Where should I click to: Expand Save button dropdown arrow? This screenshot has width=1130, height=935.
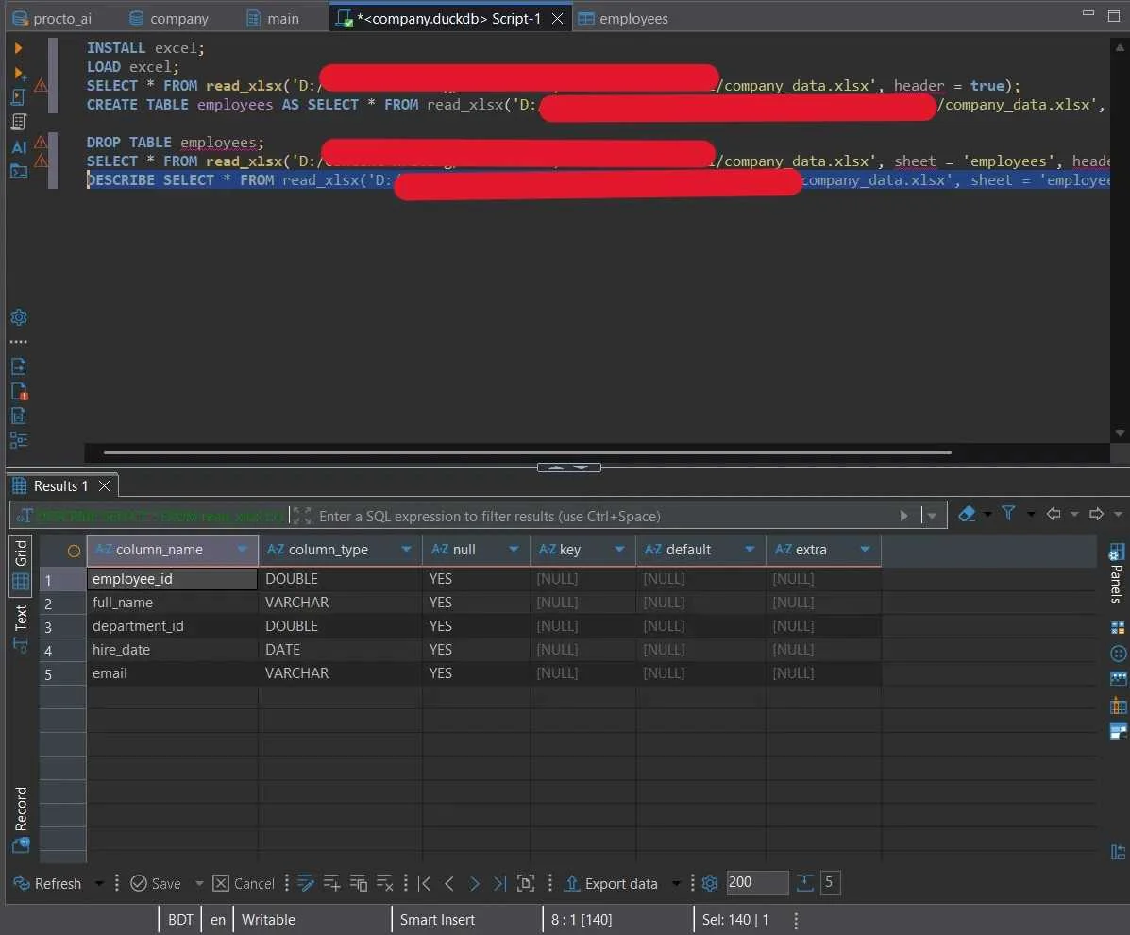click(199, 883)
